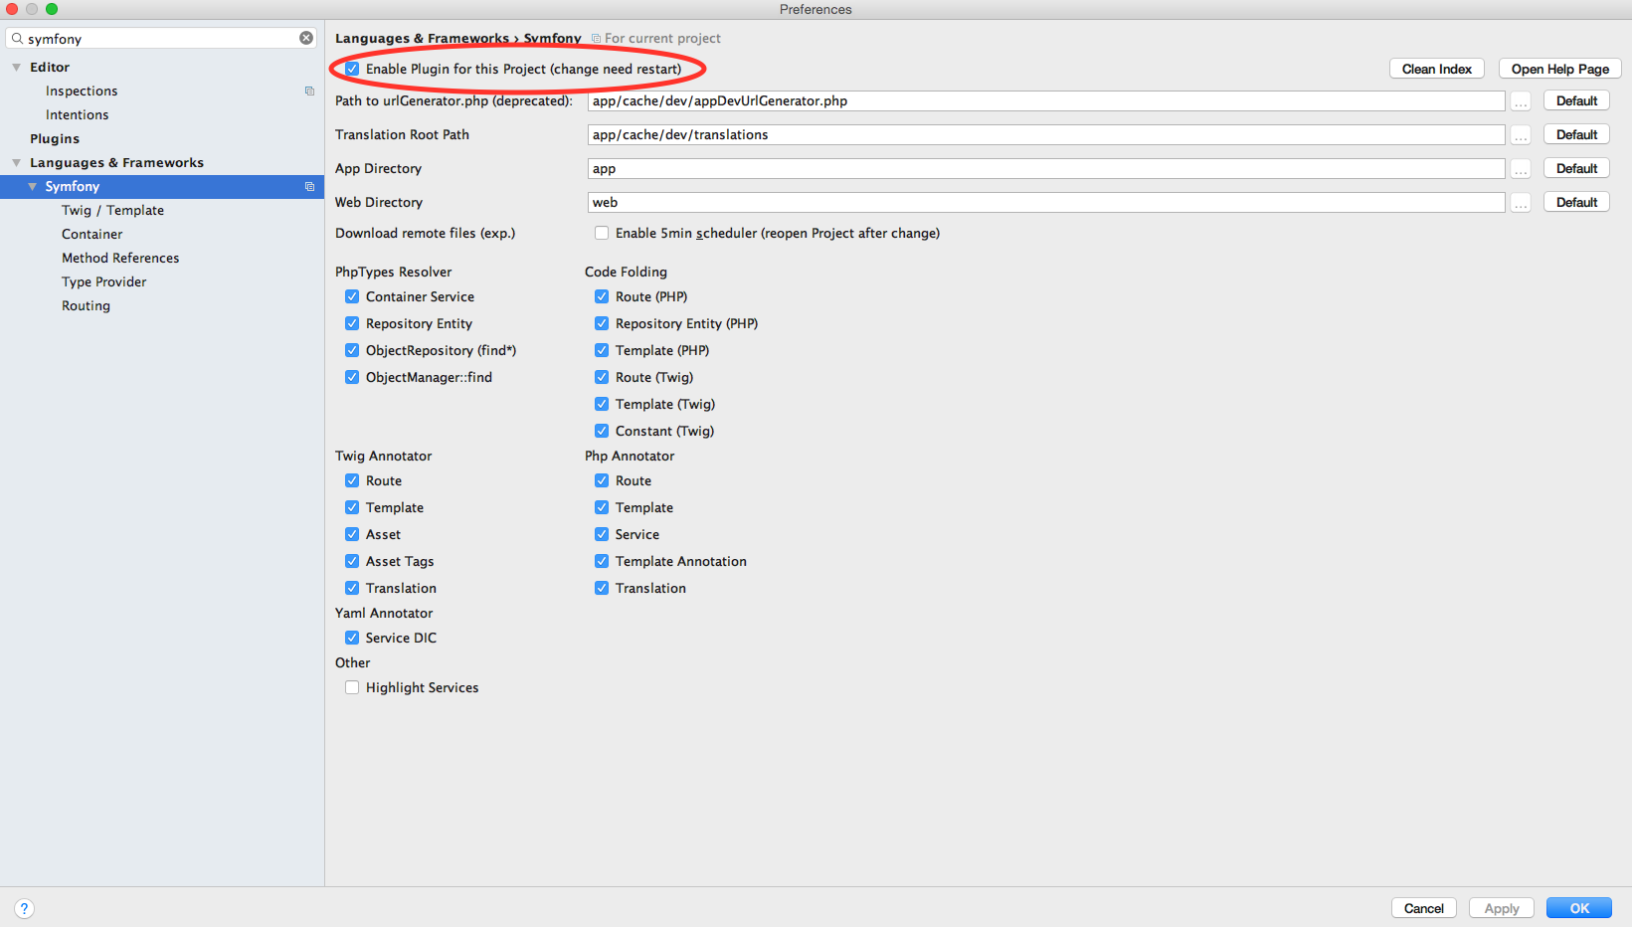Reset urlGenerator path to Default
The width and height of the screenshot is (1632, 927).
(1576, 100)
